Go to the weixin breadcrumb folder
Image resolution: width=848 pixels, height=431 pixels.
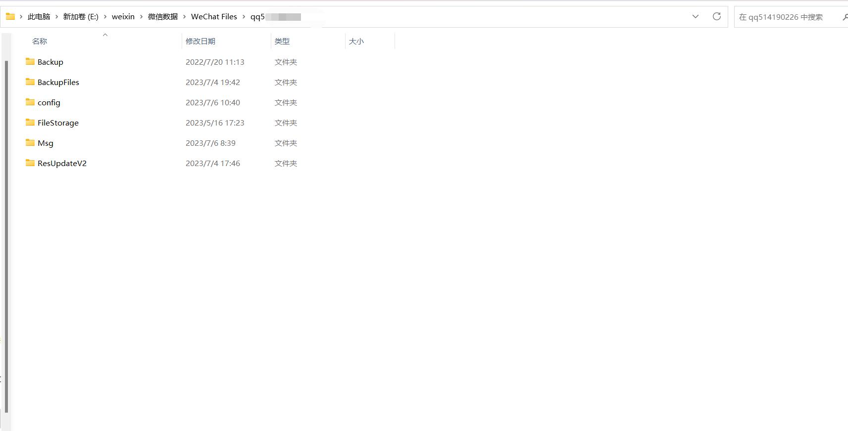123,17
